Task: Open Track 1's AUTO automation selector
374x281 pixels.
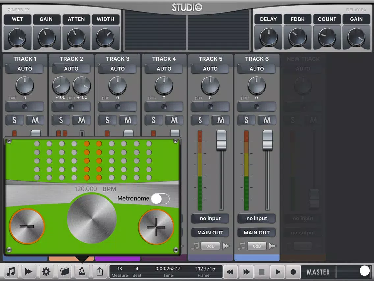Action: (25, 69)
